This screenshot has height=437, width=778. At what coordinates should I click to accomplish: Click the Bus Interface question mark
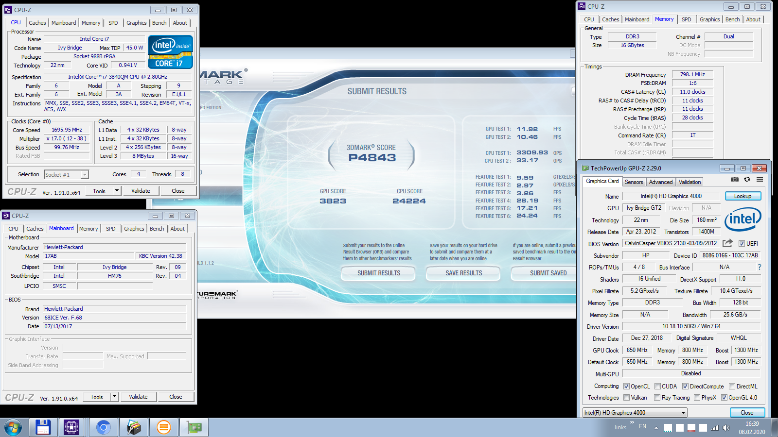pos(759,267)
